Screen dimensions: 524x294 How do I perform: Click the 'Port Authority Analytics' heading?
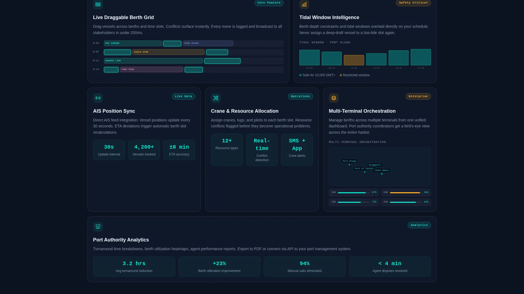tap(121, 240)
